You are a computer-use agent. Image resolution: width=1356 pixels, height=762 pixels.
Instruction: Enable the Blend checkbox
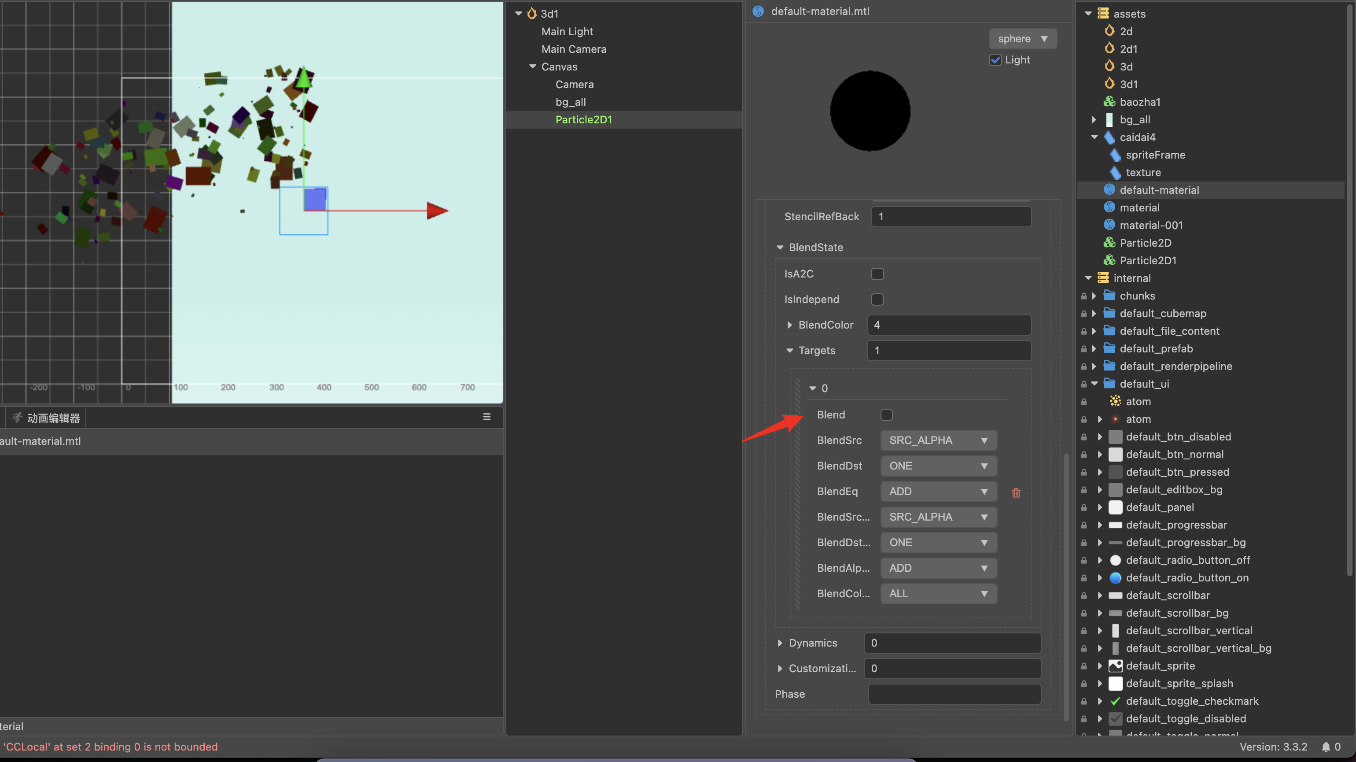pyautogui.click(x=886, y=414)
